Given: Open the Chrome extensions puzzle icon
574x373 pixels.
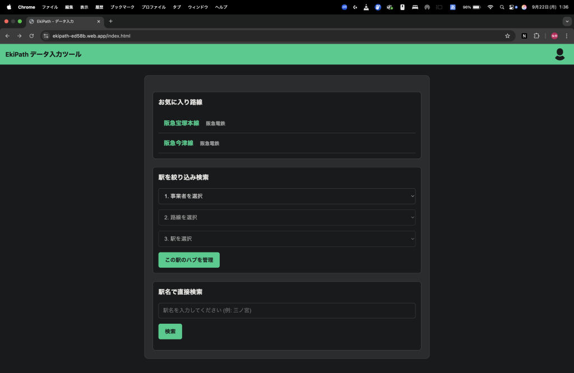Looking at the screenshot, I should coord(536,36).
